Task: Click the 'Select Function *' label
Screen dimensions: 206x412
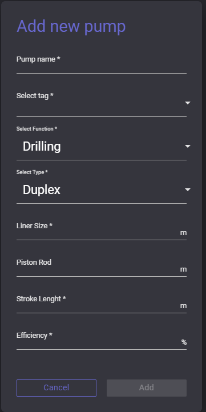Action: (x=37, y=129)
